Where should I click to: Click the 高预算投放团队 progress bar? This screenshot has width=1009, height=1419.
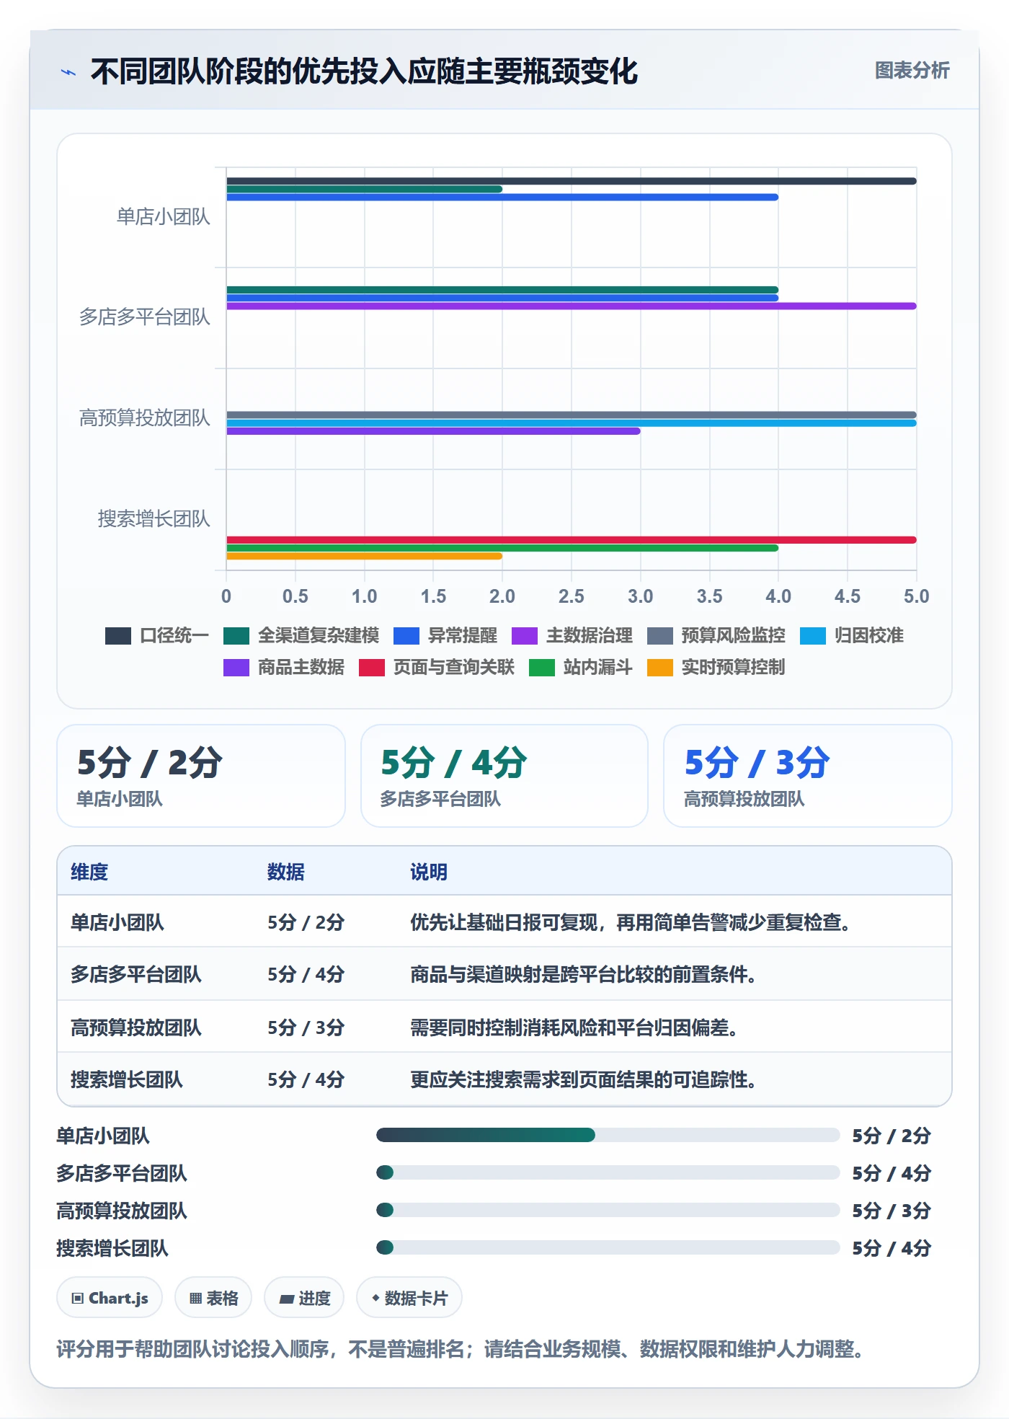(x=608, y=1210)
